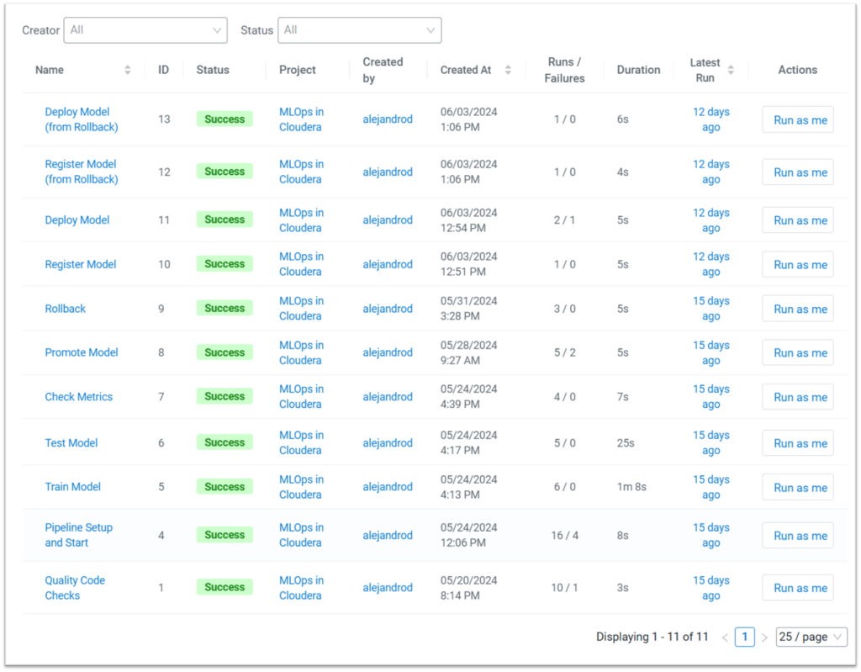
Task: Open alejandrod profile in Check Metrics row
Action: [388, 397]
